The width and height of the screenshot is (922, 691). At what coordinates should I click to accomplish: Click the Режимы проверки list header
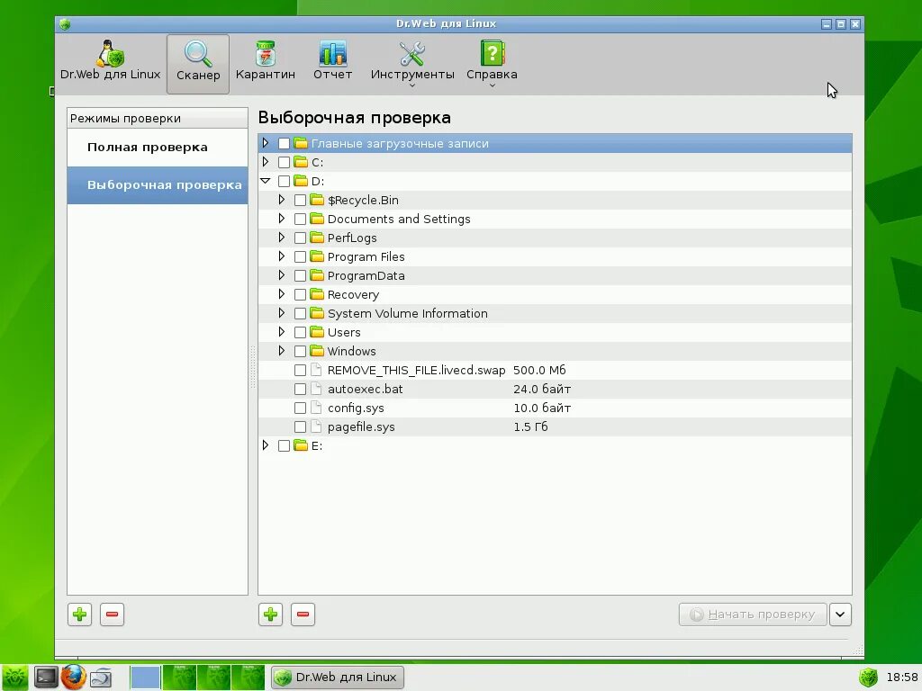click(157, 118)
